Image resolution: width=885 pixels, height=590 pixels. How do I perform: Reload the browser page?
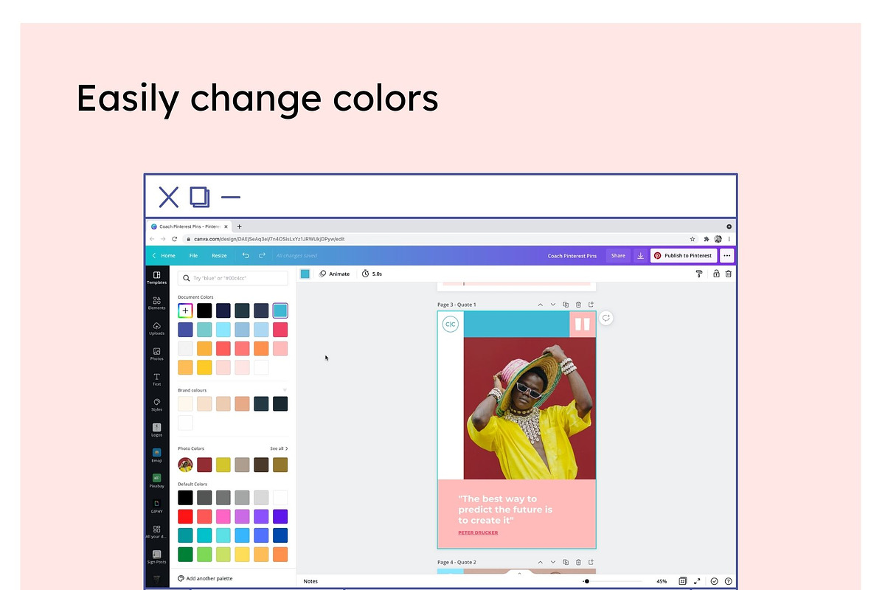(175, 239)
